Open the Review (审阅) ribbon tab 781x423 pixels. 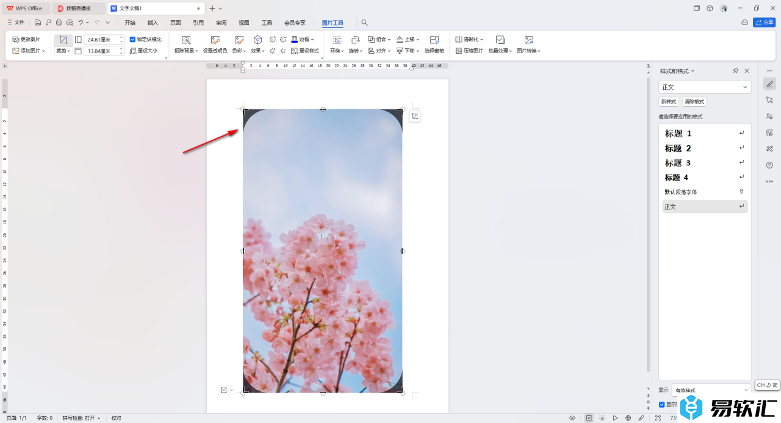[x=221, y=23]
